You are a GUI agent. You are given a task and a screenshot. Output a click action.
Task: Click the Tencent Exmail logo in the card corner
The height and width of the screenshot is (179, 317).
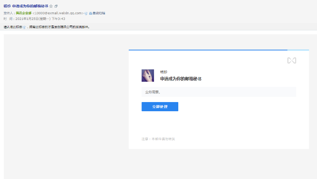pos(291,60)
